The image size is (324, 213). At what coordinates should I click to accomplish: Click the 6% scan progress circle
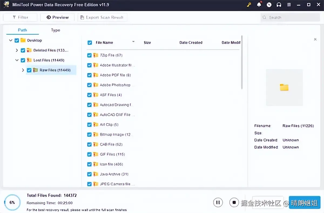[x=12, y=202]
